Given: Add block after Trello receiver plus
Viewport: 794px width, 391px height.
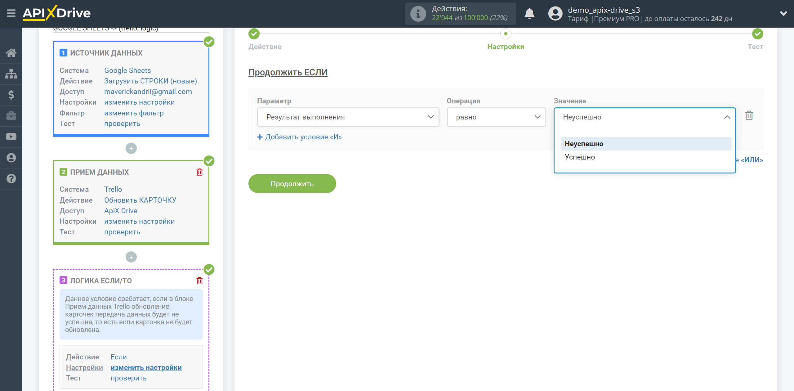Looking at the screenshot, I should click(x=131, y=257).
